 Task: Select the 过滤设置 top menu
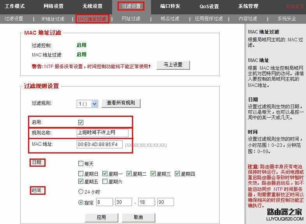coord(131,6)
